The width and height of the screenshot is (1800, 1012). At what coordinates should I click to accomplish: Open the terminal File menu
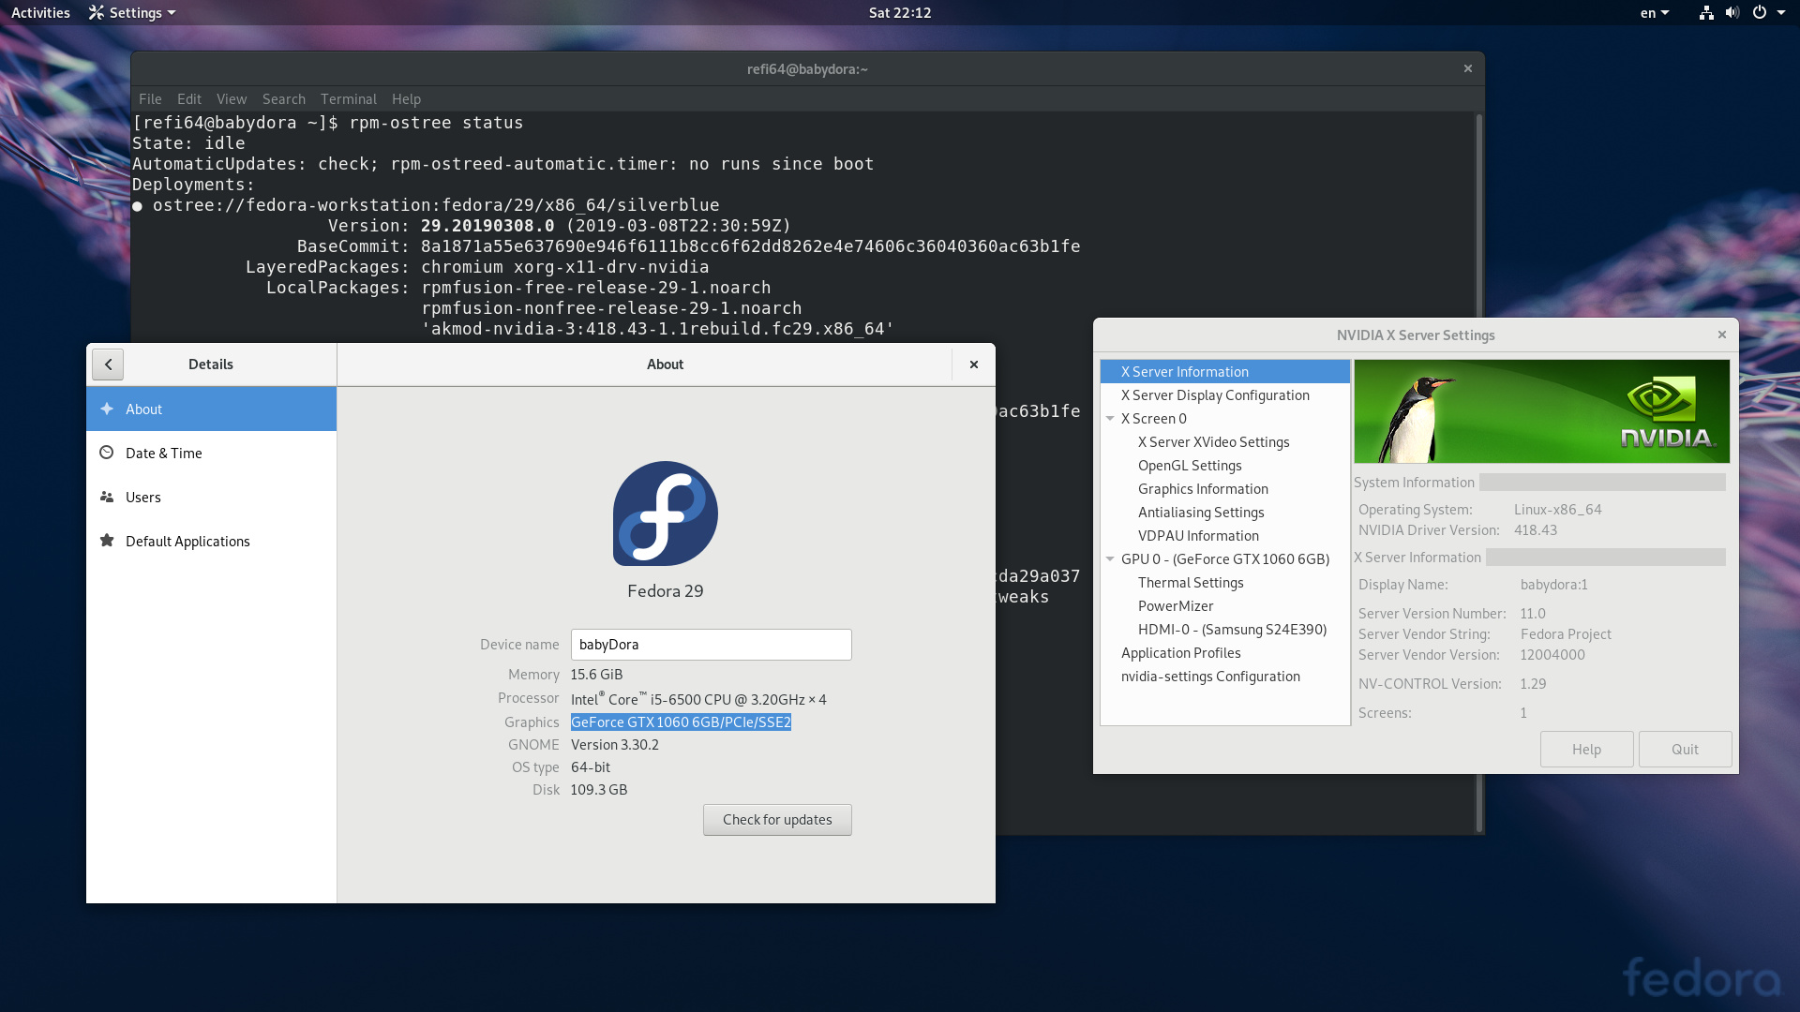(150, 99)
